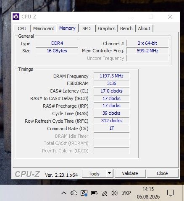Click the Cycle Time (tRAS) label
Screen dimensions: 184x201
70,113
